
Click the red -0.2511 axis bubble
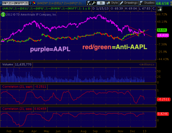pos(164,99)
